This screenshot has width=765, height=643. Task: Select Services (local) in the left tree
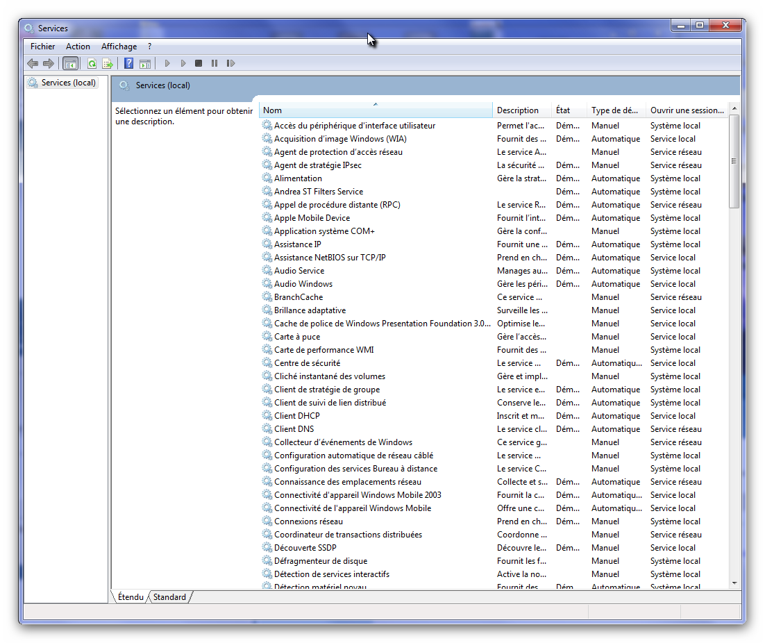click(x=68, y=83)
